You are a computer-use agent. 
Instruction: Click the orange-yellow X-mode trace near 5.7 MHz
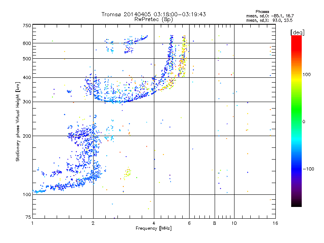point(183,56)
